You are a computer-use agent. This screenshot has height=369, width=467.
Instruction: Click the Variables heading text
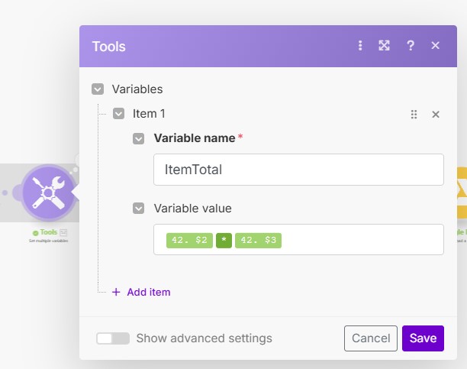pos(137,89)
